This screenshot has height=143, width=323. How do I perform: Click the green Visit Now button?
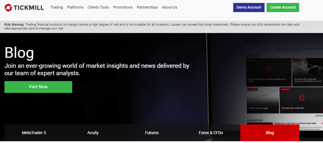(x=38, y=87)
